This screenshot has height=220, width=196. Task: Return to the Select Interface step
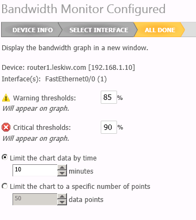pyautogui.click(x=99, y=29)
